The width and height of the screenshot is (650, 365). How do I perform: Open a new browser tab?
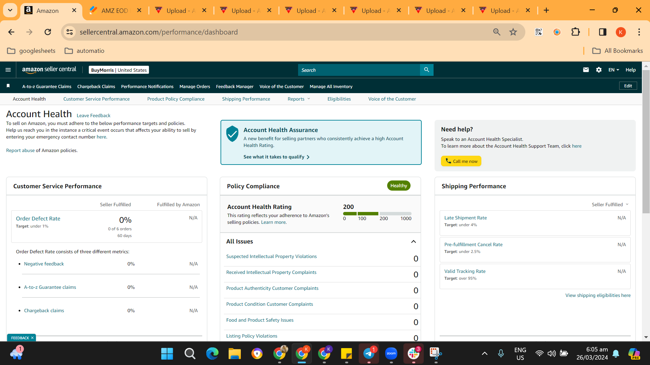546,10
